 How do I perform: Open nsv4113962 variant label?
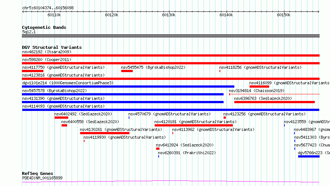pos(213,129)
